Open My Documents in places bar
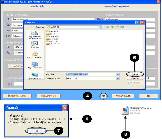Image resolution: width=162 pixels, height=139 pixels. pos(35,55)
